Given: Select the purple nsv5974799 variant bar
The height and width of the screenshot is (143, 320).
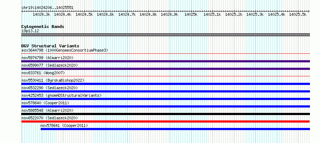Looking at the screenshot, I should pos(166,61).
